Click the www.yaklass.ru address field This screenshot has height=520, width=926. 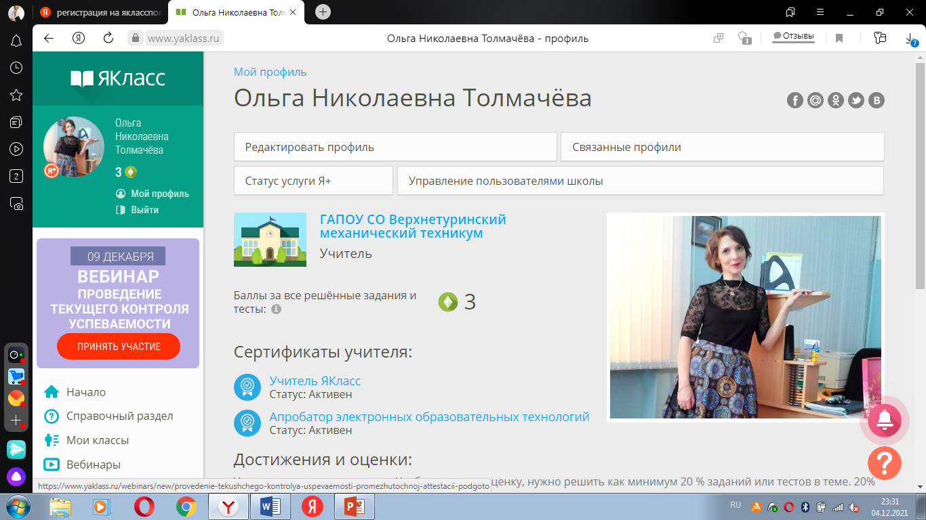click(x=185, y=39)
